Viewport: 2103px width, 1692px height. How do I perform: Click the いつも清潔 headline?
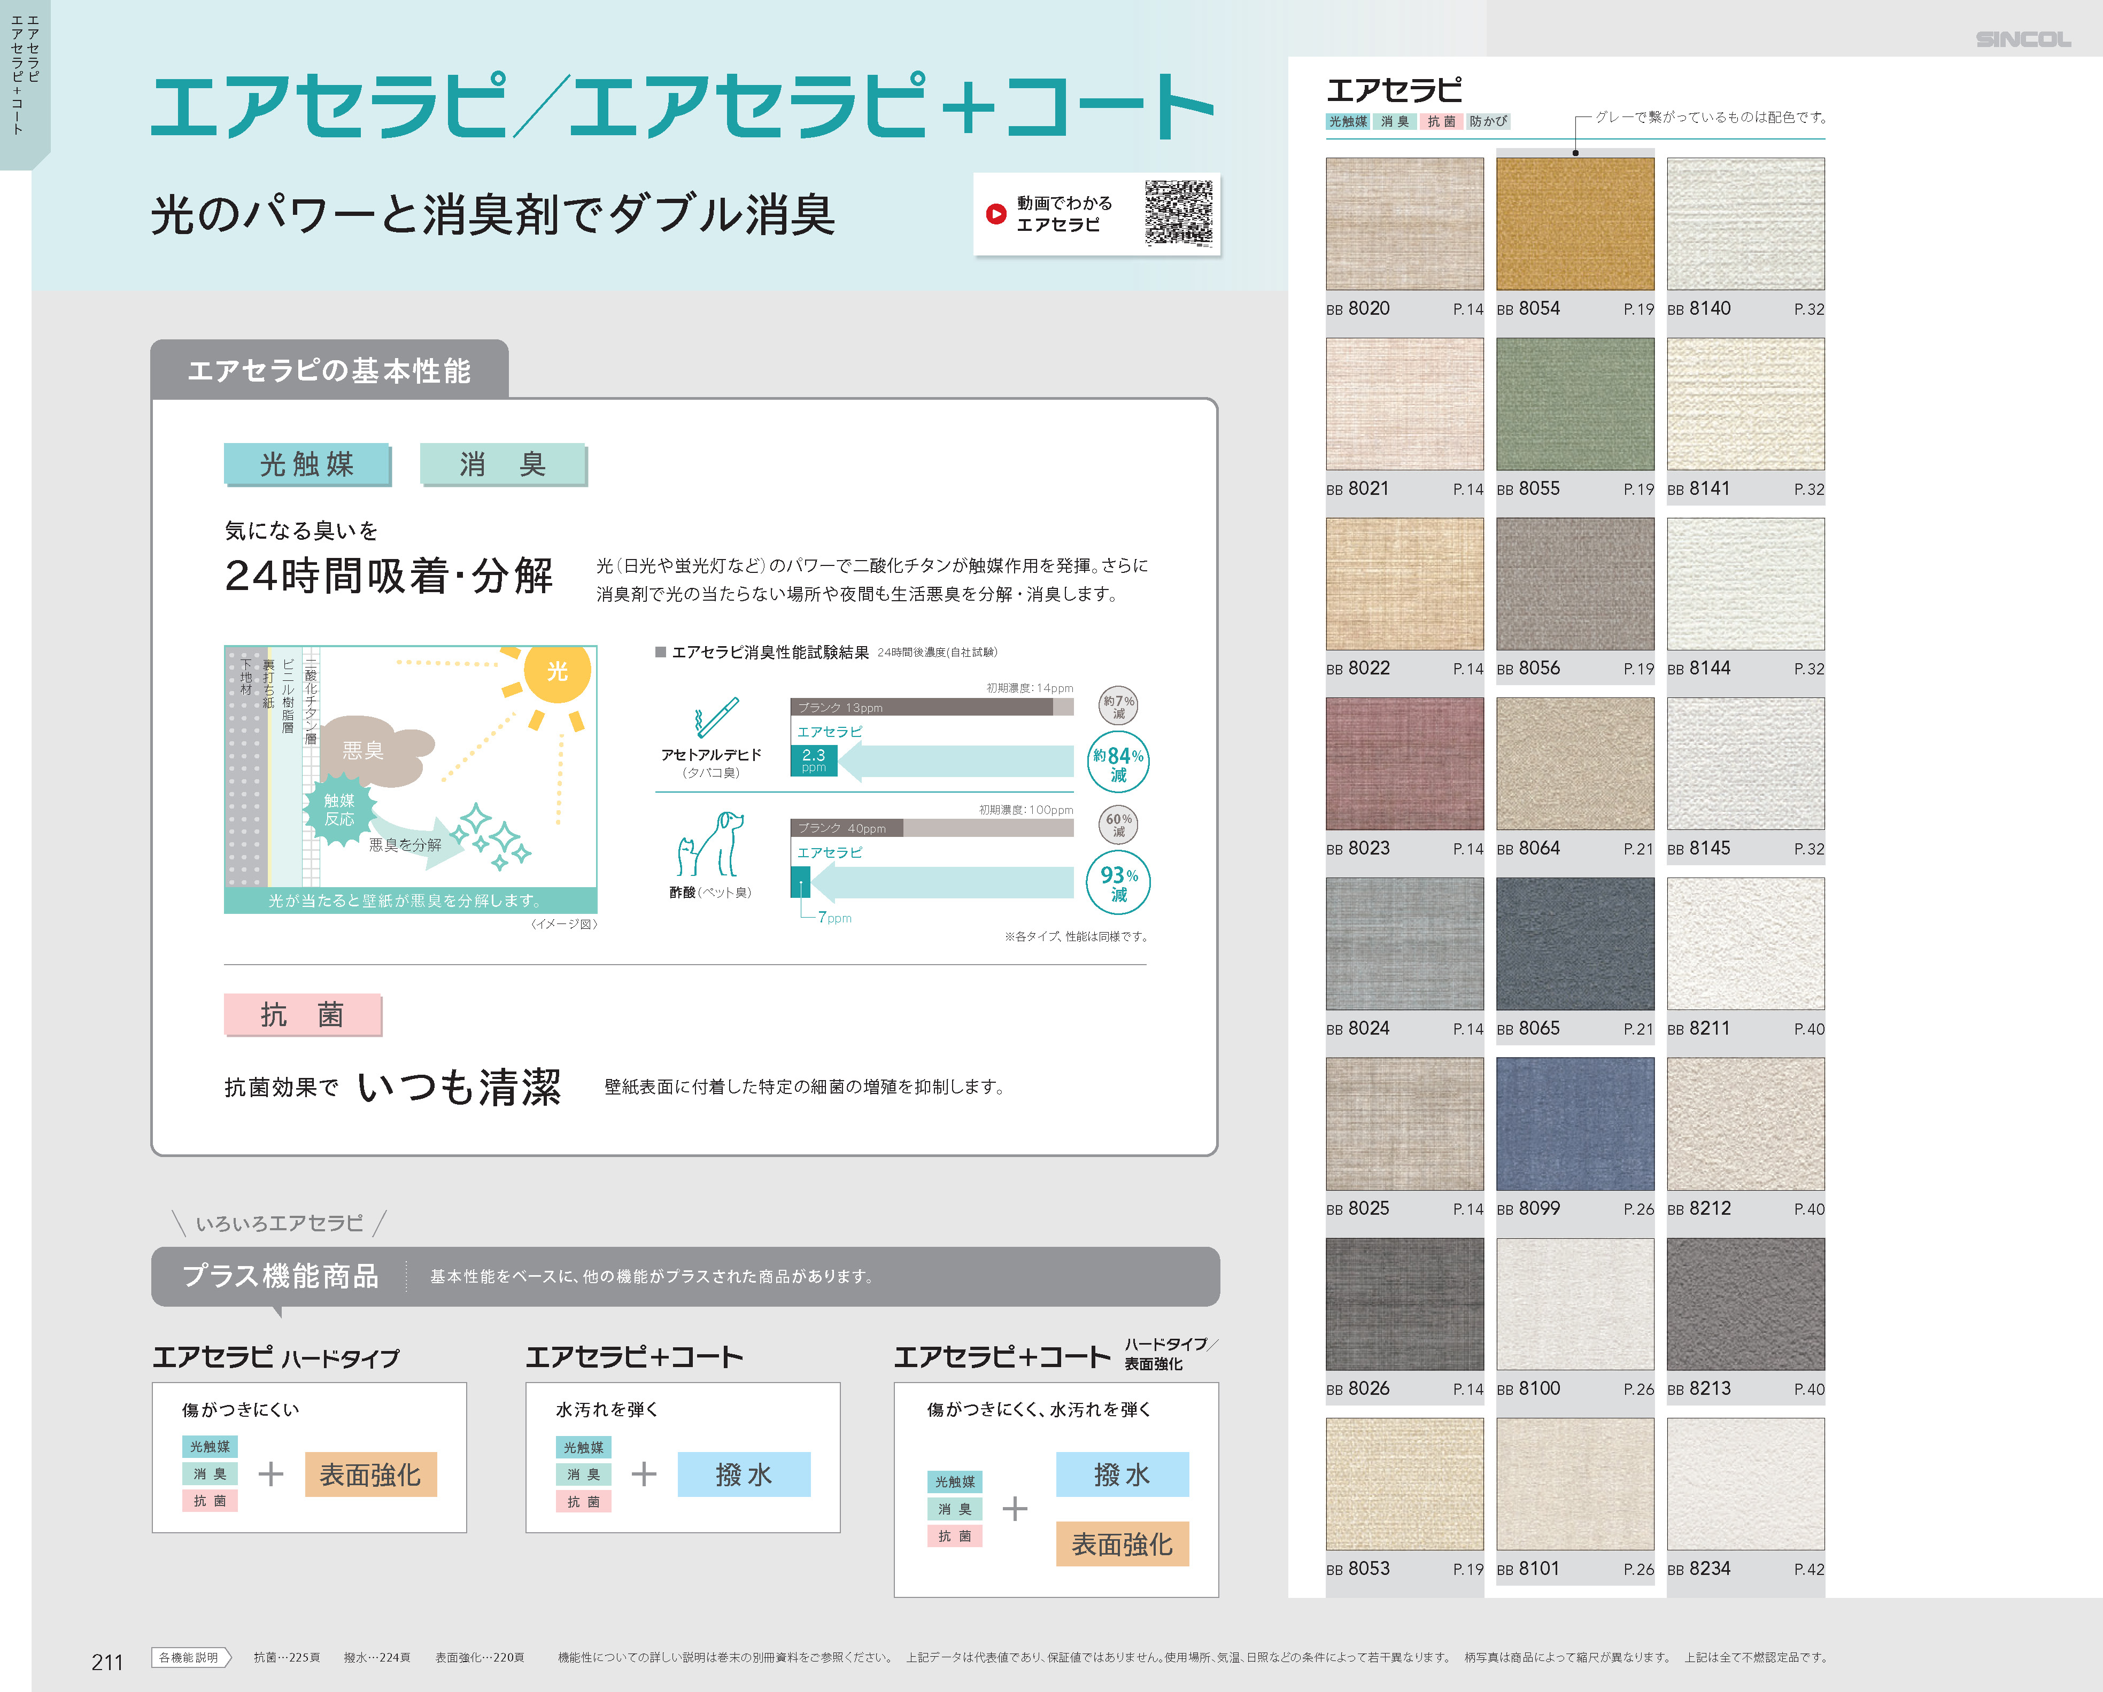click(459, 1086)
